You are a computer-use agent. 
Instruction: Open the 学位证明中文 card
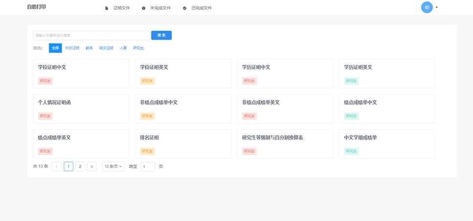tap(81, 73)
